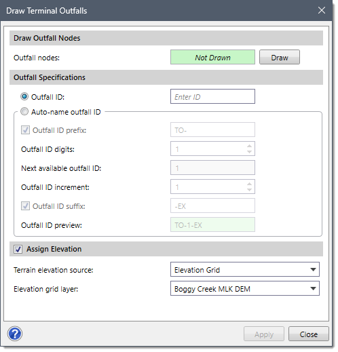Increase the Outfall ID digits value

[x=249, y=146]
